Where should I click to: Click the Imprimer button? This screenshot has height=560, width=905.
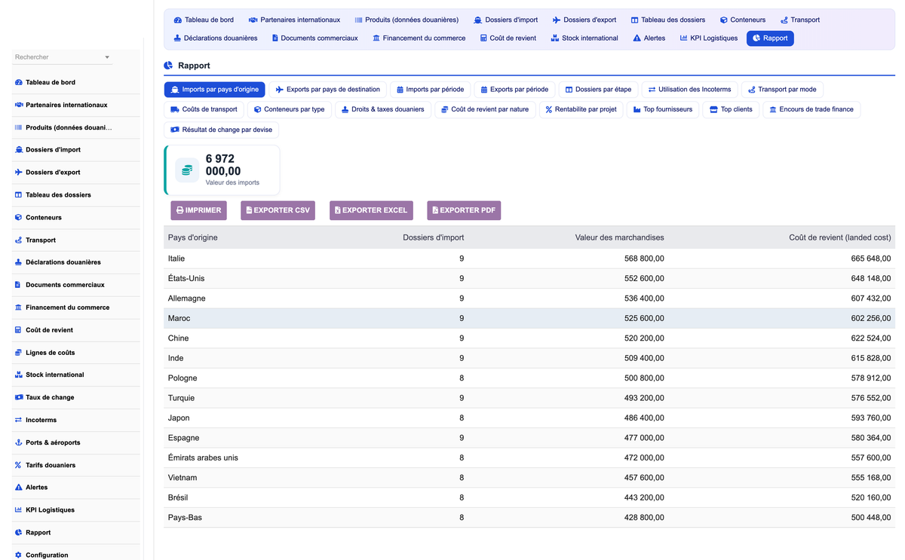point(198,210)
